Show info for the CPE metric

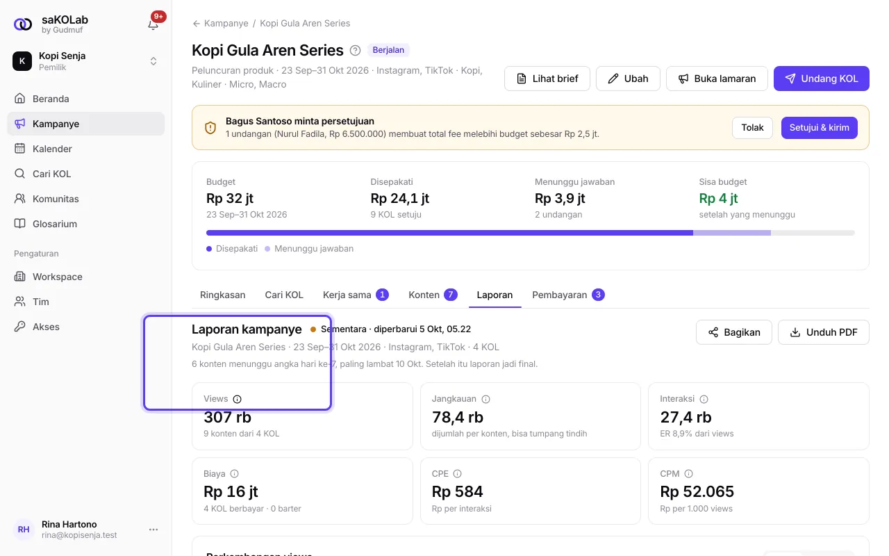(457, 473)
